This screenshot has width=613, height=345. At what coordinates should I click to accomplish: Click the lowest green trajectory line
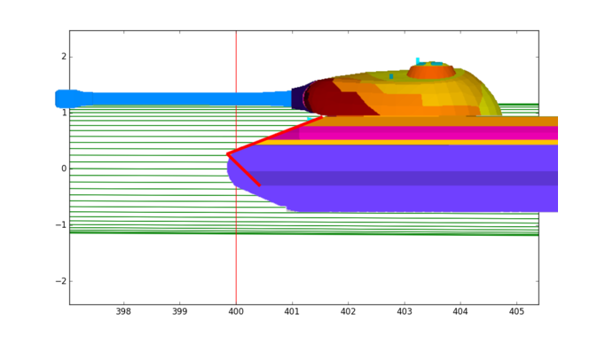[x=304, y=233]
